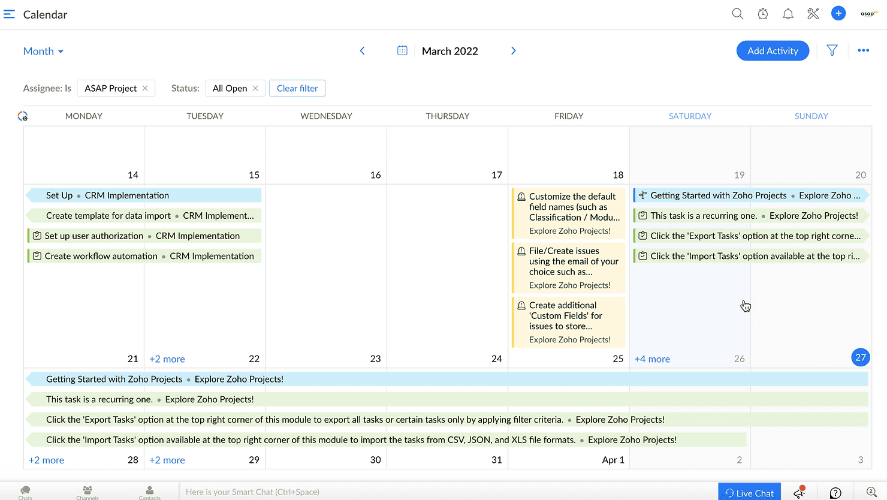
Task: Click the ASAP Project assignee filter chip
Action: point(116,88)
